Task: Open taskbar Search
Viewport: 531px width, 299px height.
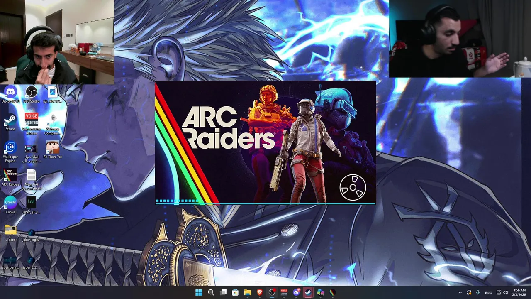Action: (211, 292)
